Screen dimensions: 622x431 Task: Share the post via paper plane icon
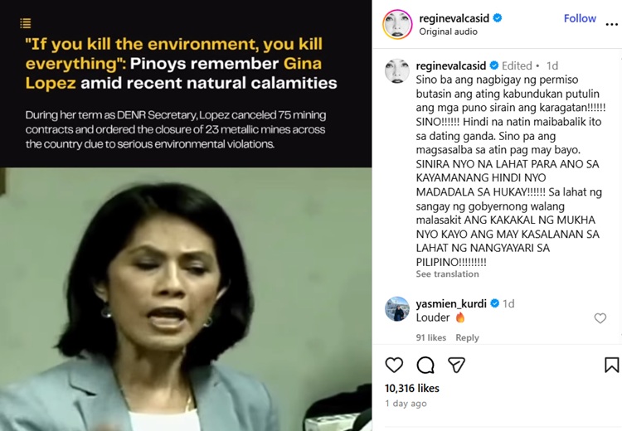pyautogui.click(x=456, y=365)
